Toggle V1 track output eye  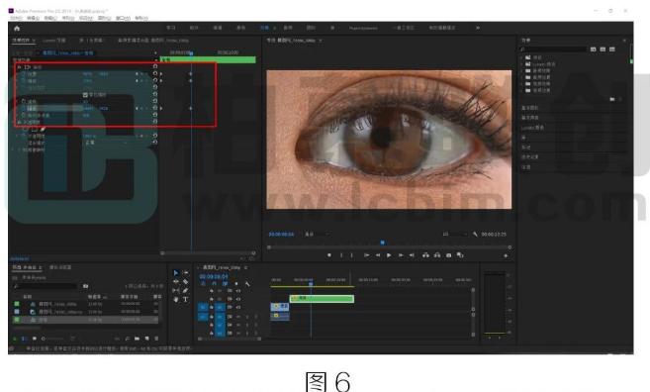238,308
